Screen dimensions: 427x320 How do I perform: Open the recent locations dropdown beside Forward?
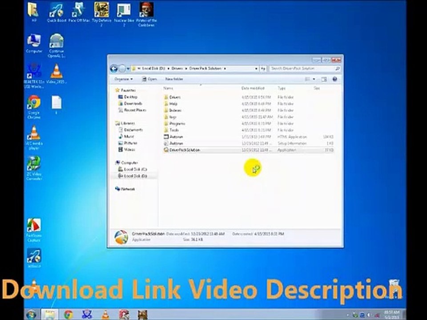(128, 69)
